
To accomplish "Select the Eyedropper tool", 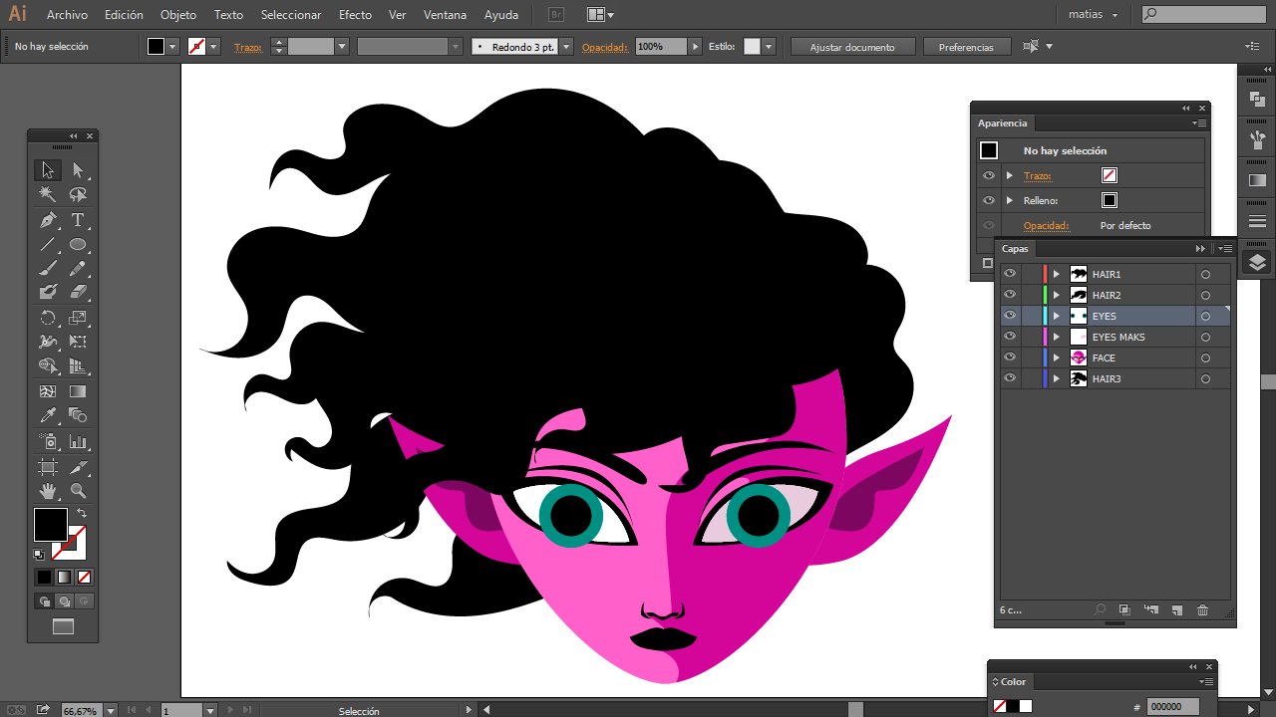I will [x=48, y=416].
